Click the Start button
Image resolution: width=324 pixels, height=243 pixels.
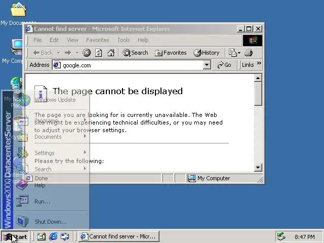15,236
